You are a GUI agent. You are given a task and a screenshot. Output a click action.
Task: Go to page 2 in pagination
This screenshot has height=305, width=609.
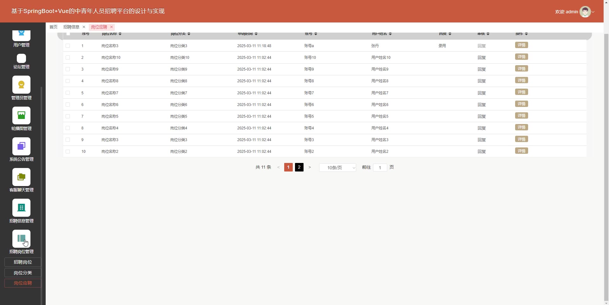[x=299, y=167]
